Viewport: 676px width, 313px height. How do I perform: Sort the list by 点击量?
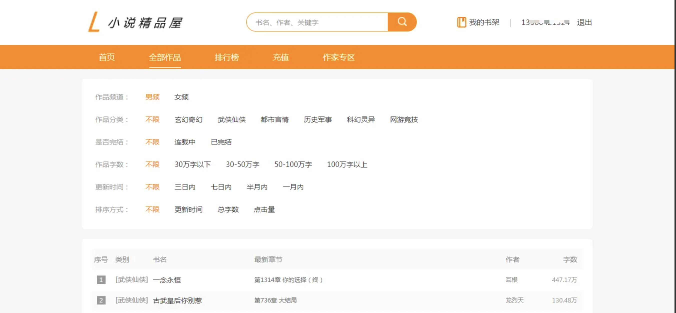click(264, 210)
